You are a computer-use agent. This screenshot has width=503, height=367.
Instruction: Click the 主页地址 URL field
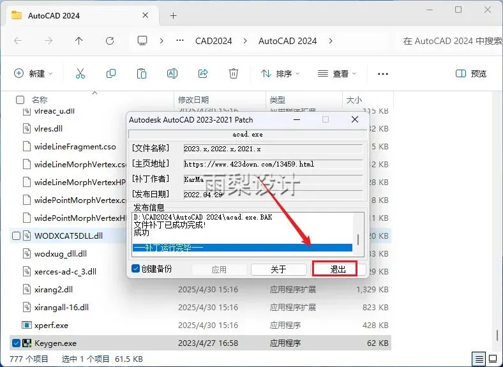click(x=273, y=164)
